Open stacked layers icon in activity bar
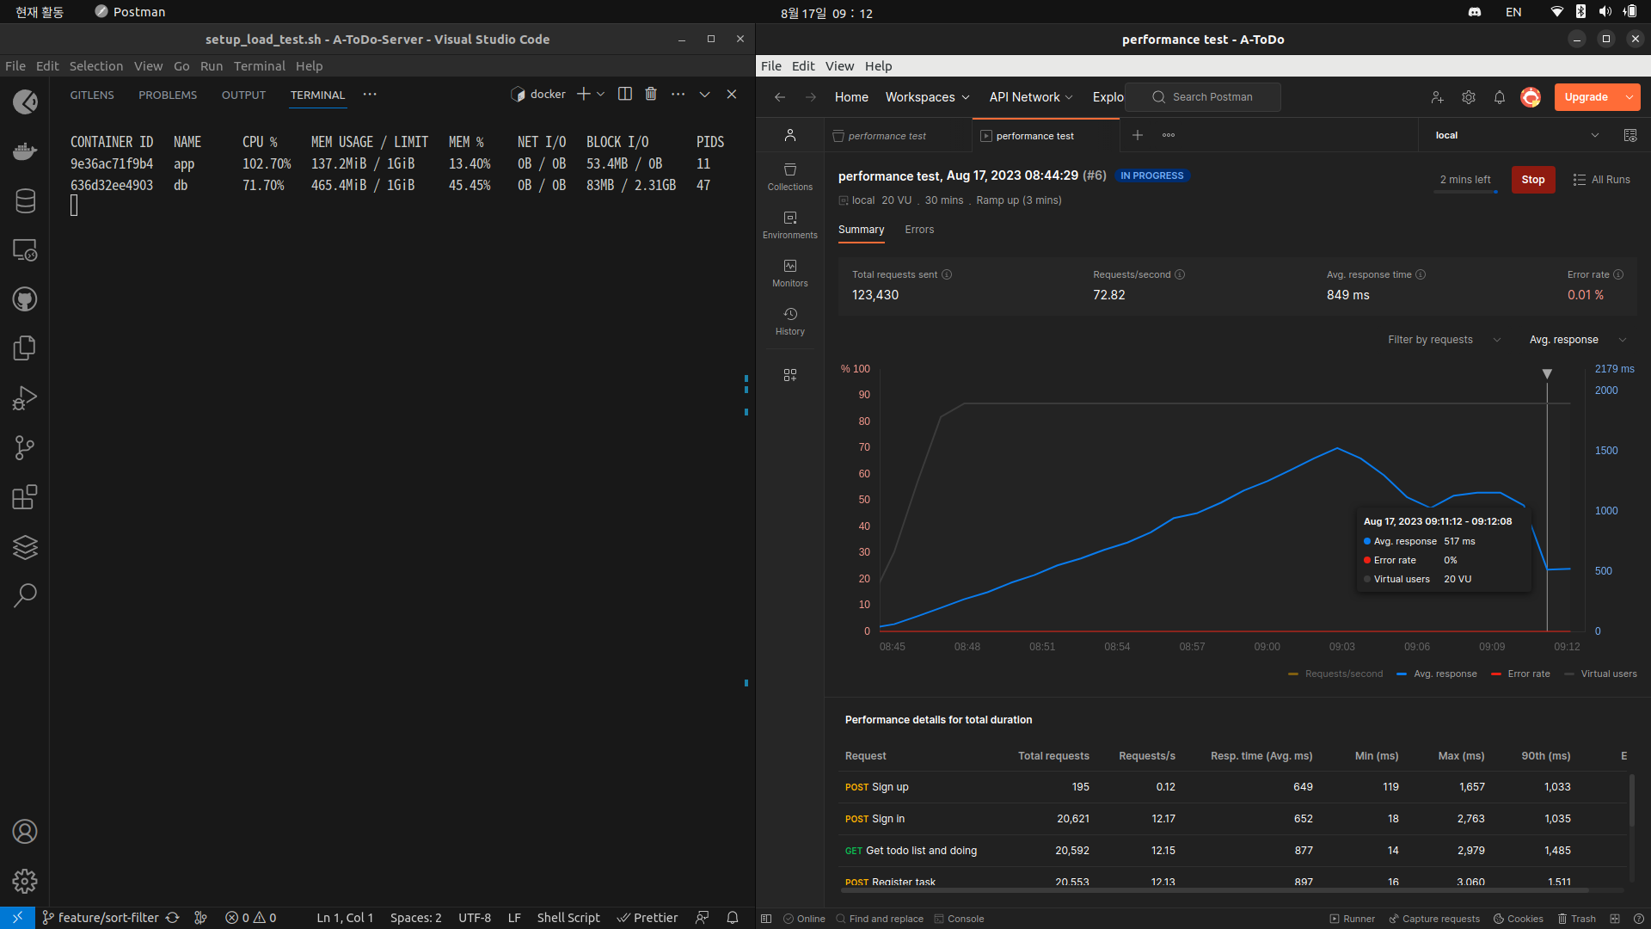 25,547
